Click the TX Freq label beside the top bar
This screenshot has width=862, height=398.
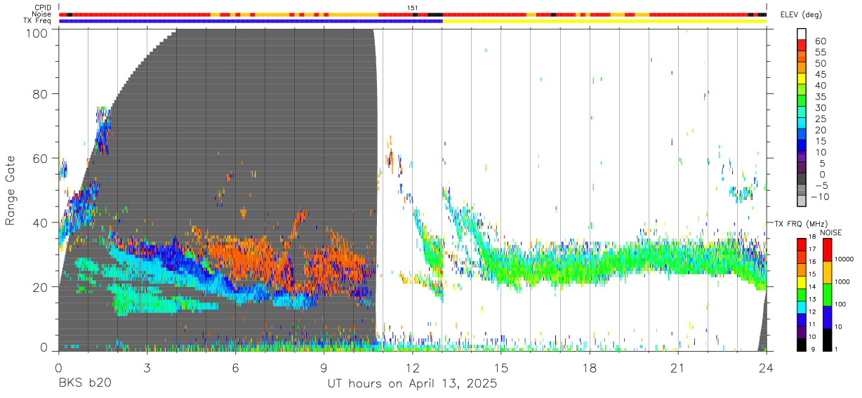38,21
